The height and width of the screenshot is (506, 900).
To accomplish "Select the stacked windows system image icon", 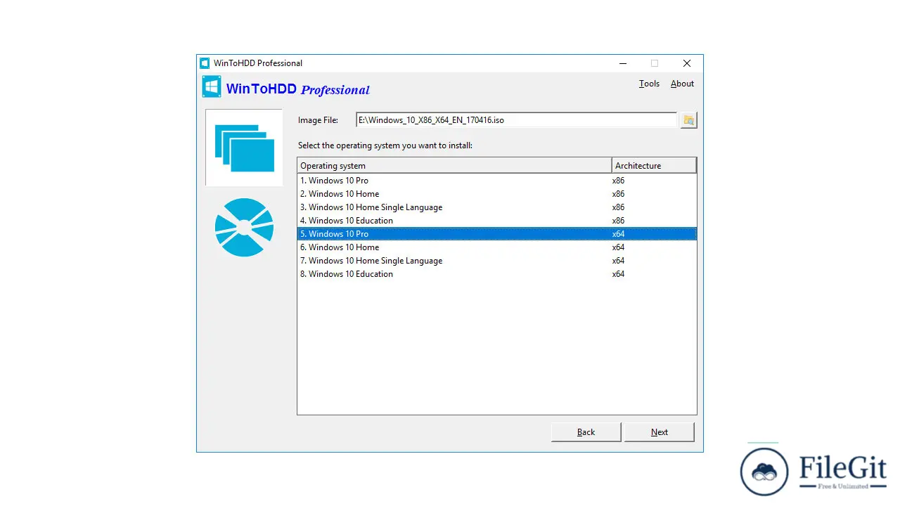I will point(244,148).
